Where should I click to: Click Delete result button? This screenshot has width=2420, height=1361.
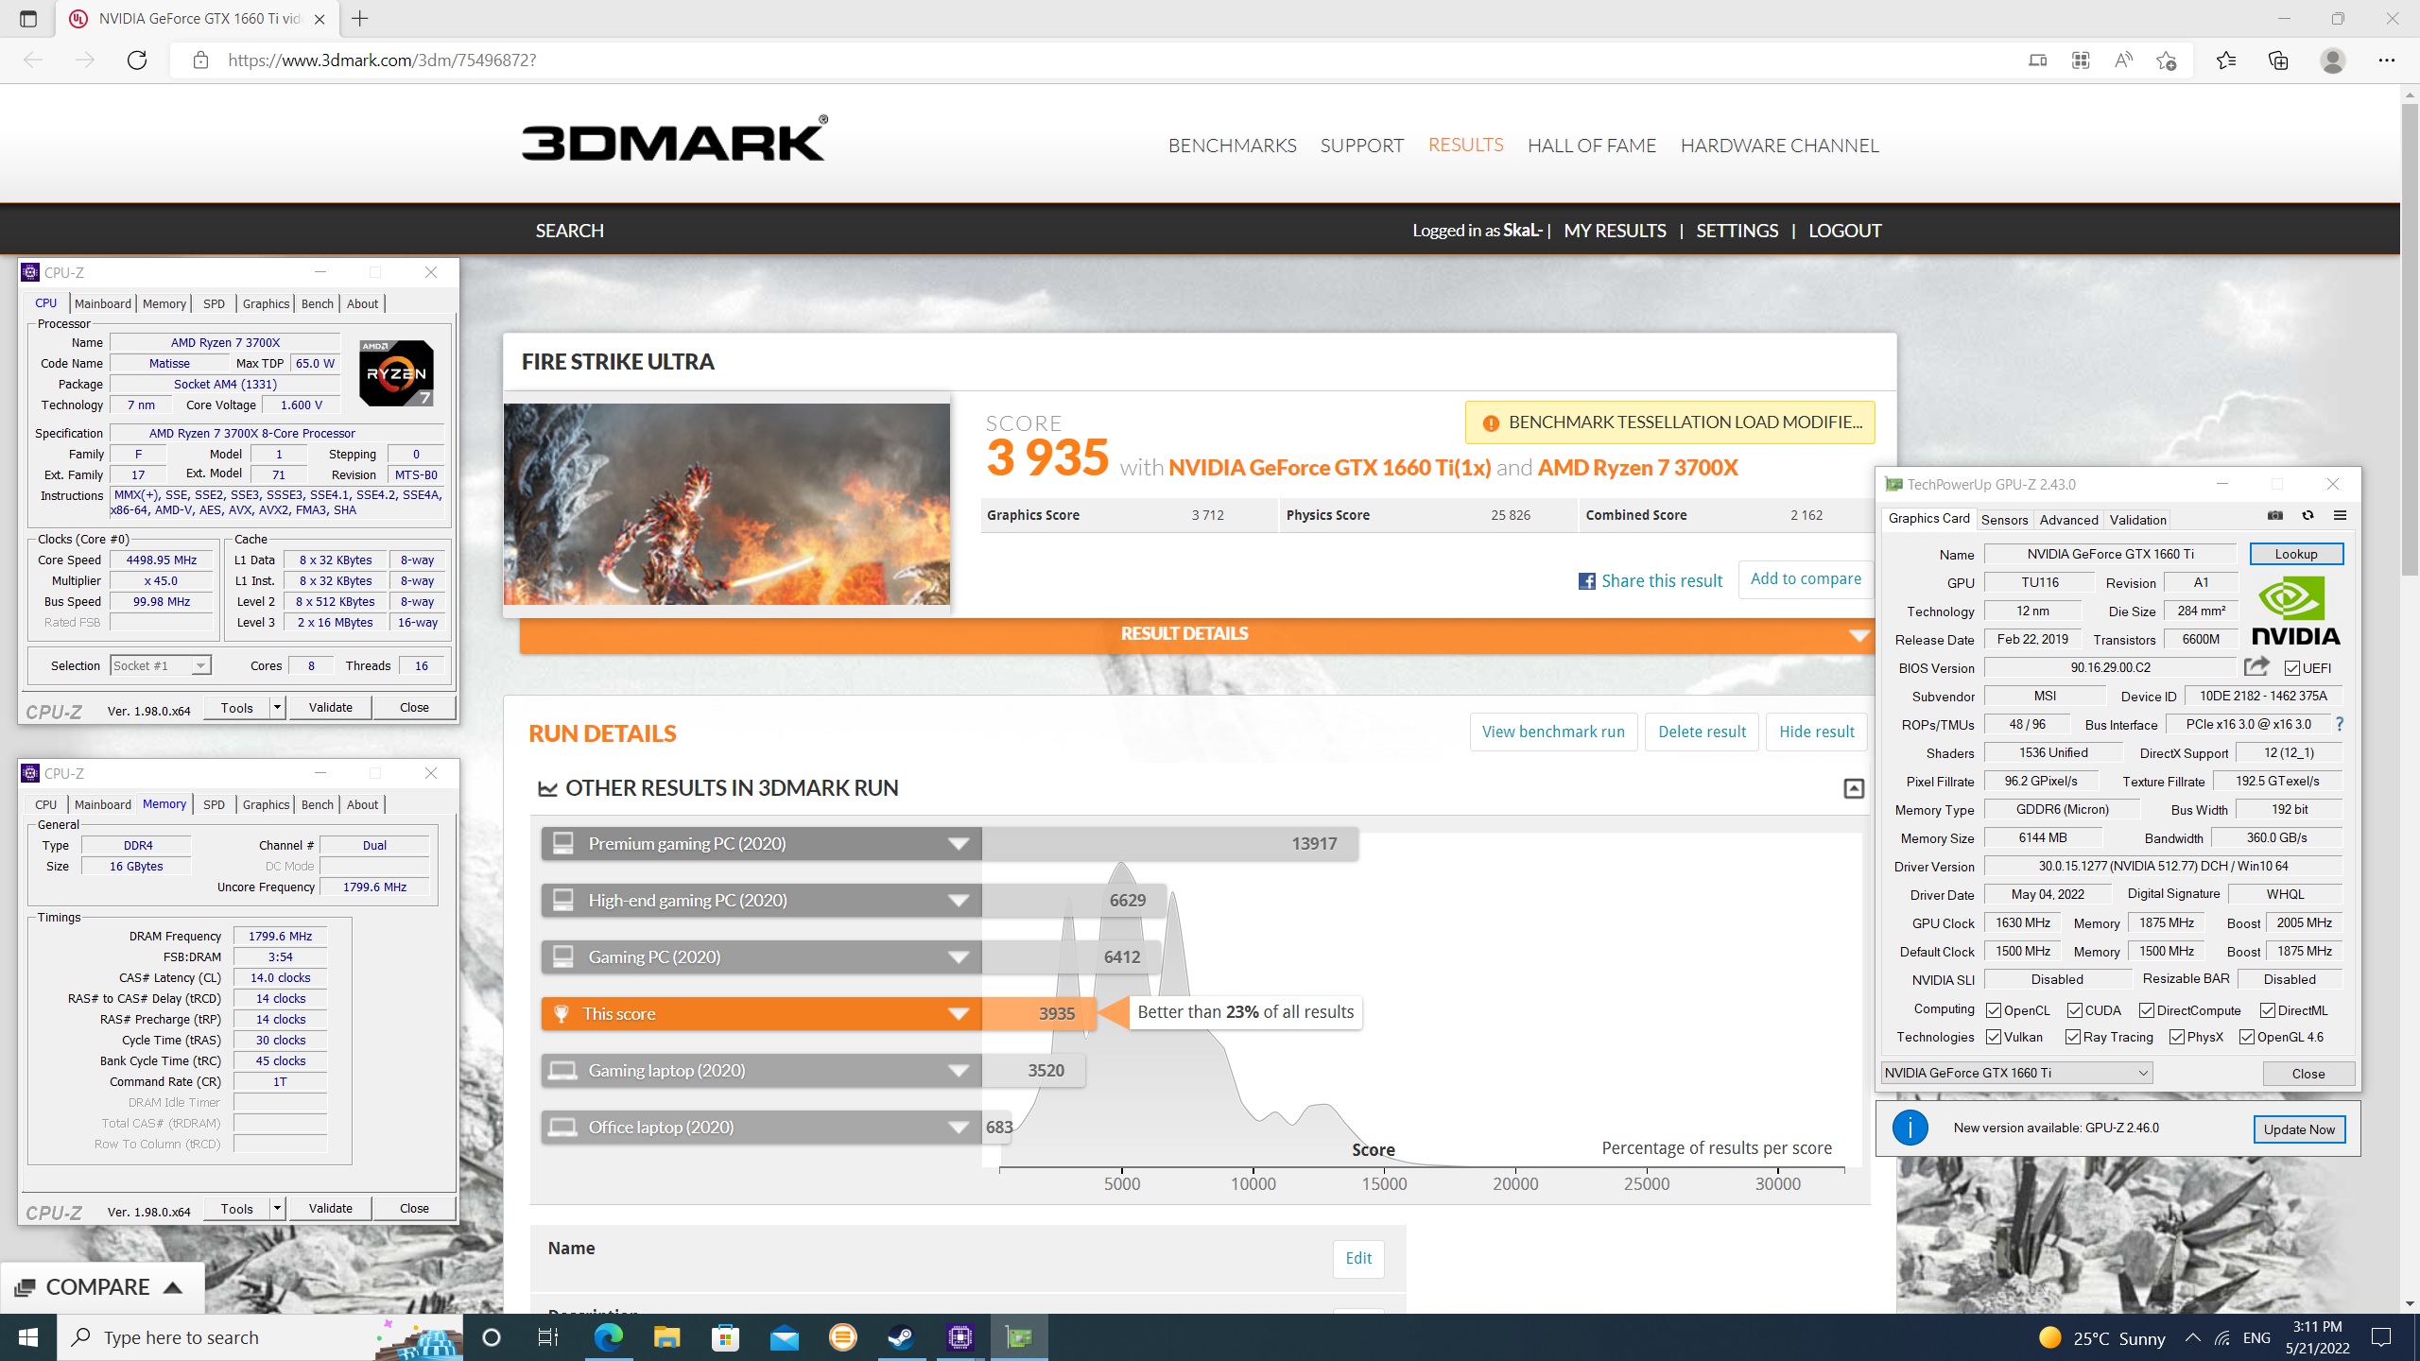[1703, 732]
